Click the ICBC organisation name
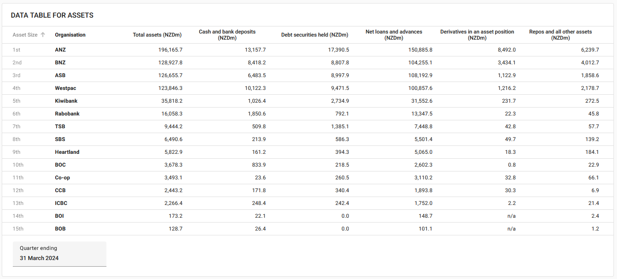The image size is (617, 279). click(61, 203)
